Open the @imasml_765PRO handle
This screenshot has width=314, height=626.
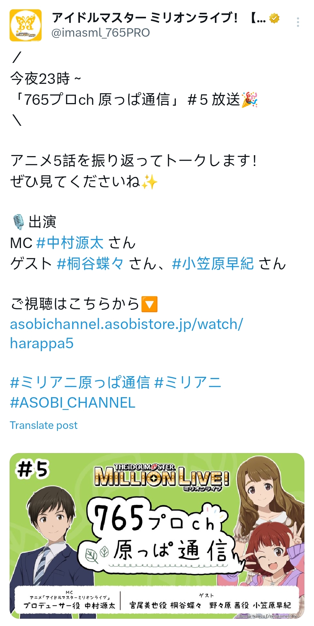[101, 33]
